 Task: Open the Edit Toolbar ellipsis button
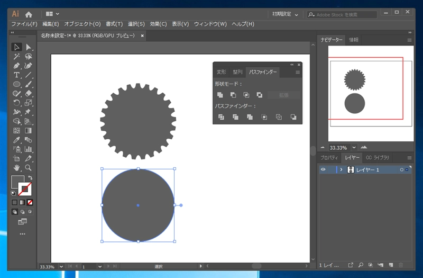pos(22,234)
